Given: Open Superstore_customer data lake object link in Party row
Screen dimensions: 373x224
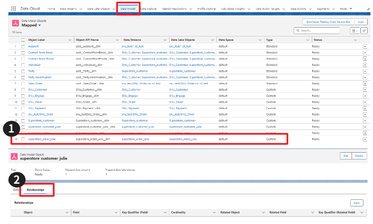Looking at the screenshot, I should pyautogui.click(x=183, y=71).
